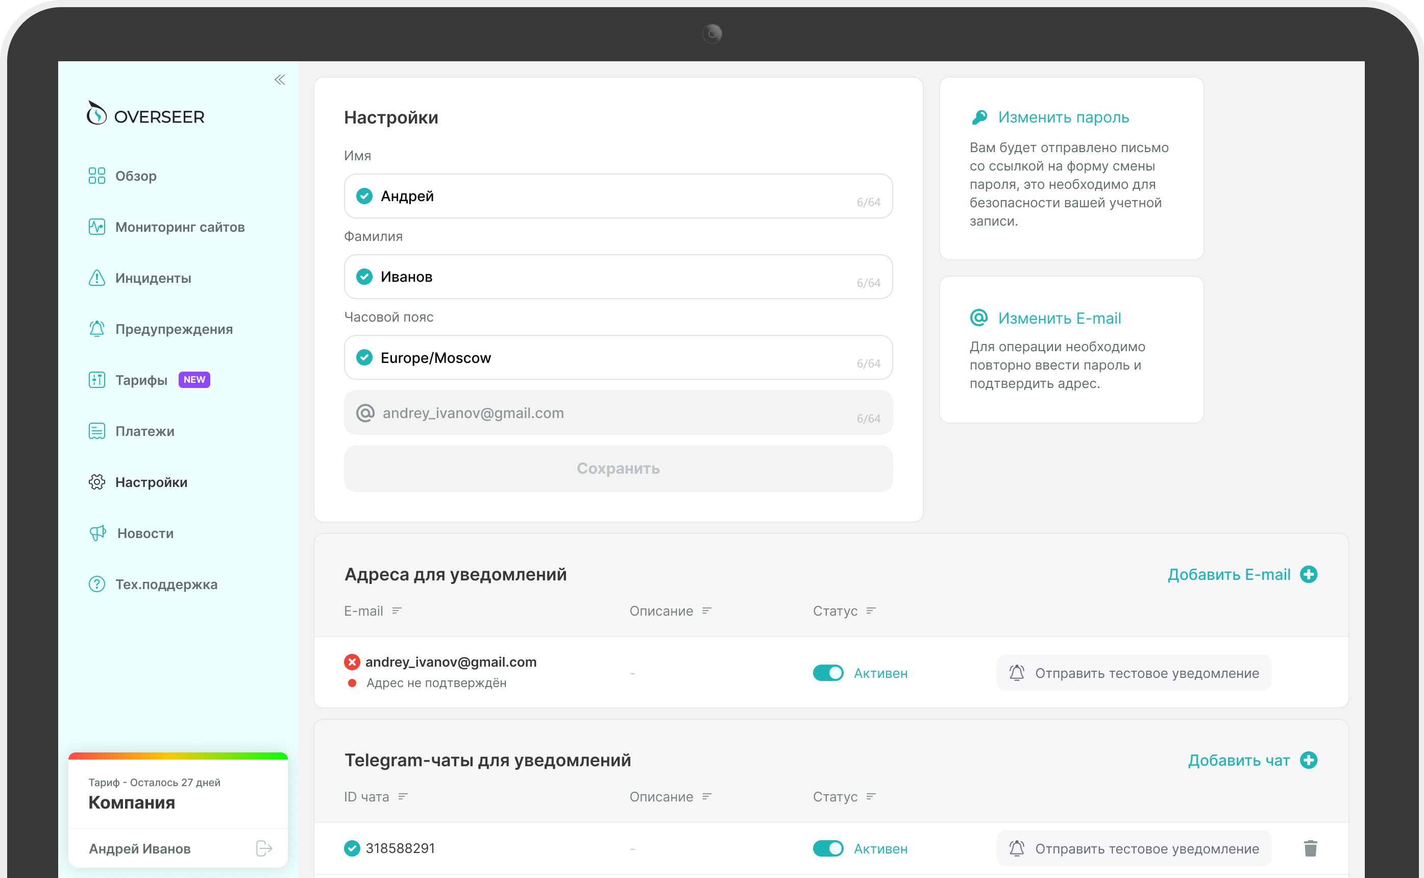This screenshot has height=878, width=1424.
Task: Send test notification for andrey_ivanov@gmail.com
Action: 1133,673
